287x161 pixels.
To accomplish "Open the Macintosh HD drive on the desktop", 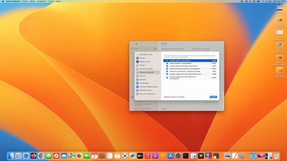I will (279, 8).
